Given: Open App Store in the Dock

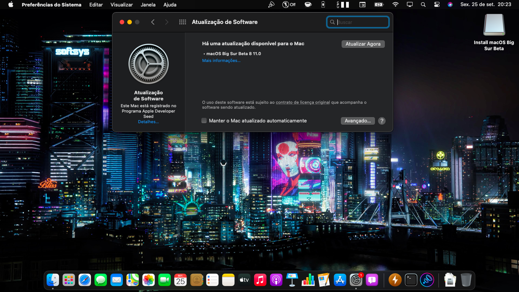Looking at the screenshot, I should click(x=340, y=280).
